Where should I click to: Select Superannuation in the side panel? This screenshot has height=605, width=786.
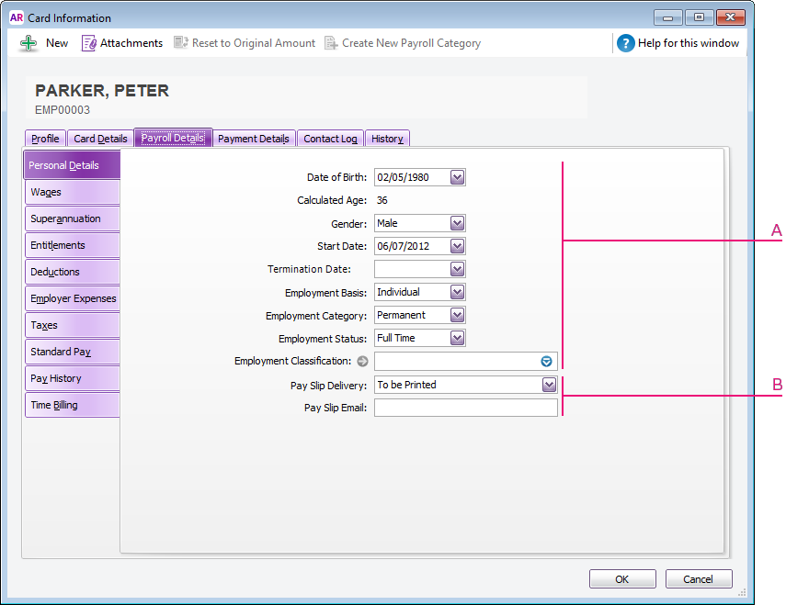(72, 219)
